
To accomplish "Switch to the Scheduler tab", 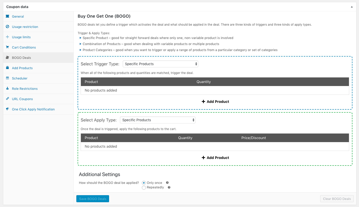I will 39,78.
